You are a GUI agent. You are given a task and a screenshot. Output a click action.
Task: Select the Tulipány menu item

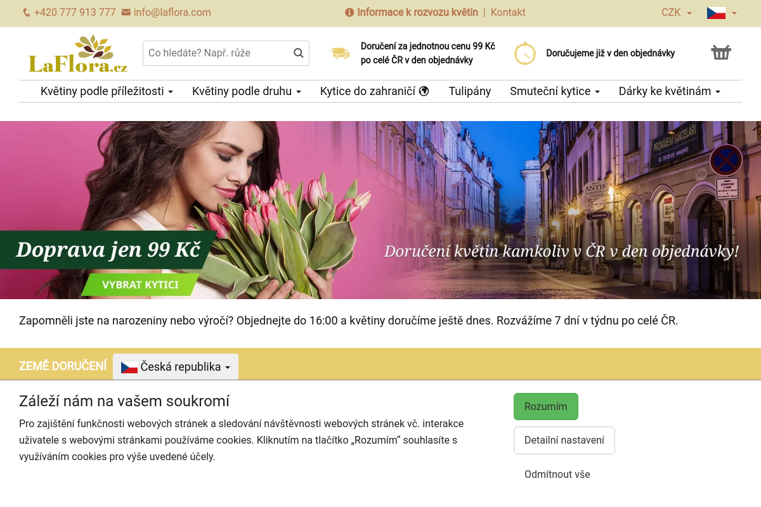click(469, 91)
